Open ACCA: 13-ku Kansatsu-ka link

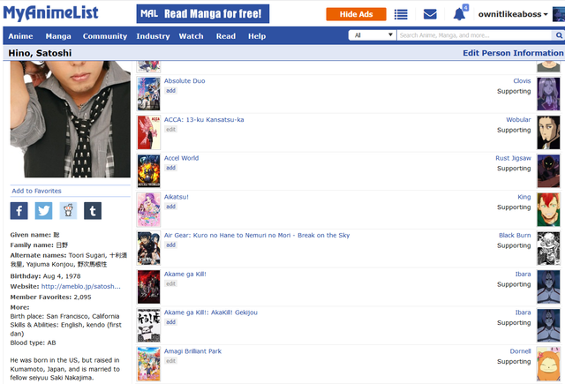[x=204, y=119]
